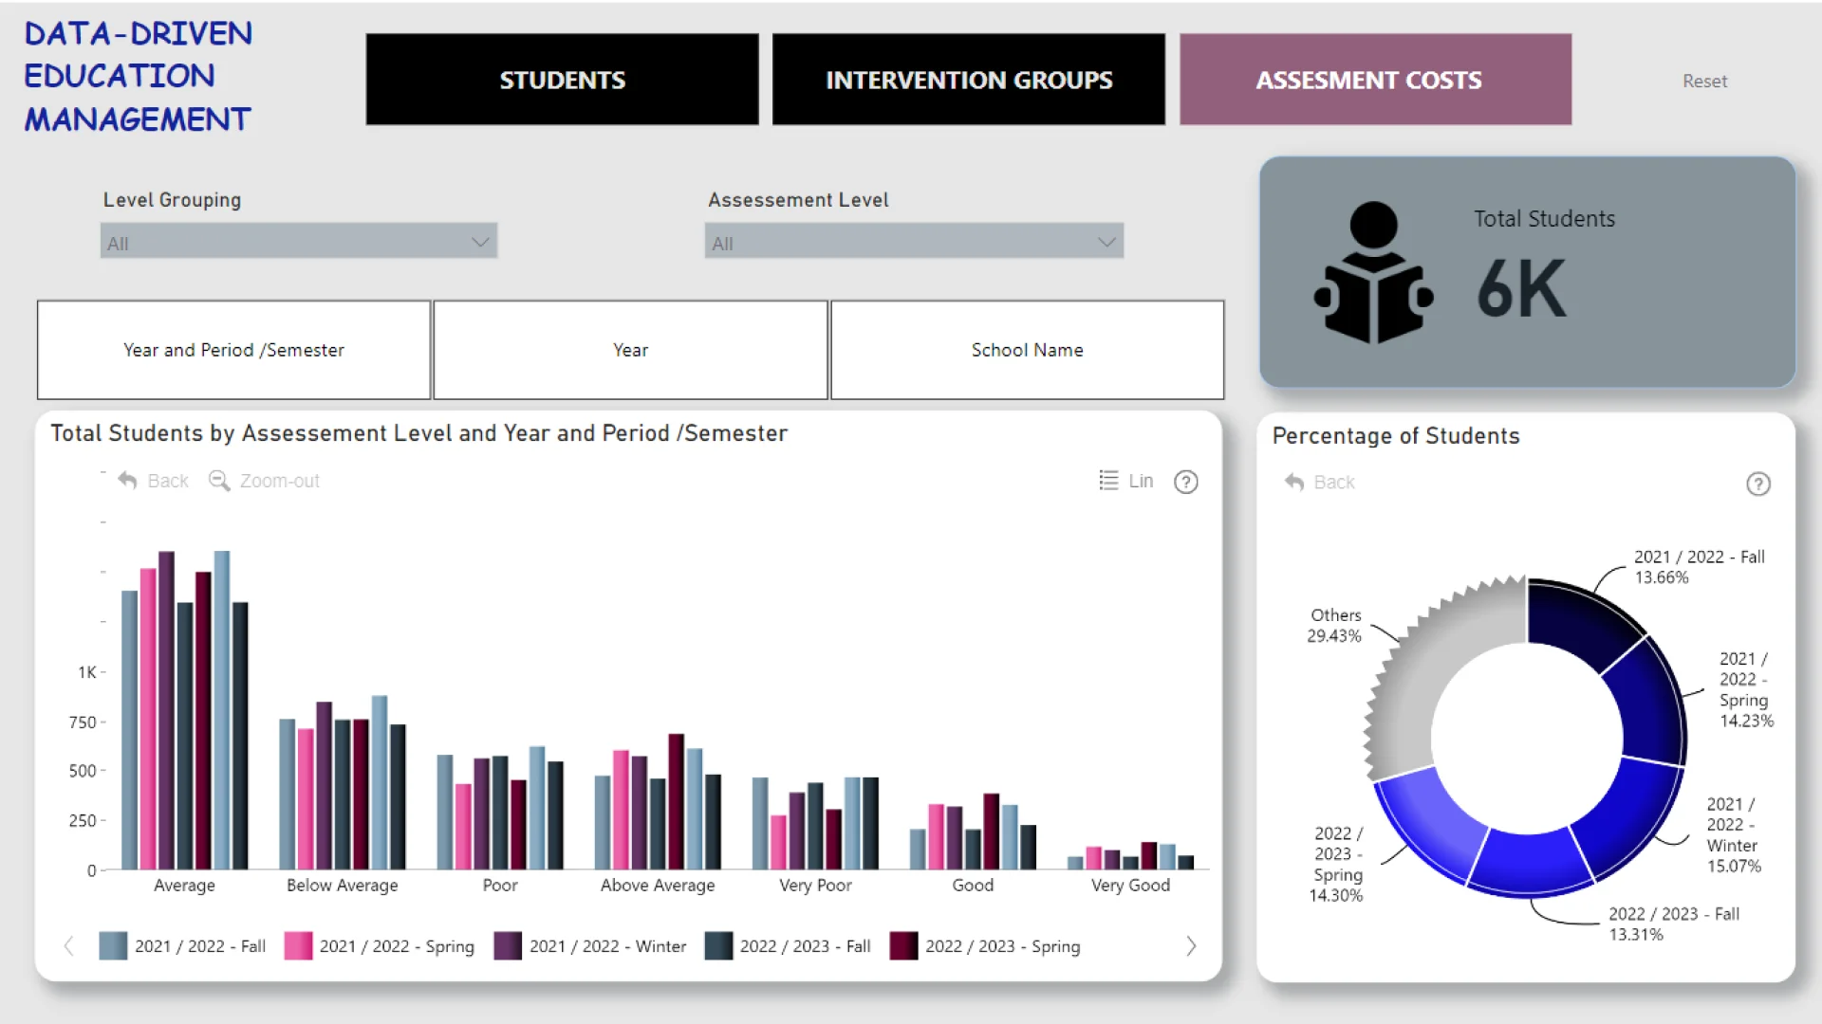Click the 2022 / 2023 - Fall 13.31% label
Image resolution: width=1822 pixels, height=1024 pixels.
[x=1674, y=923]
